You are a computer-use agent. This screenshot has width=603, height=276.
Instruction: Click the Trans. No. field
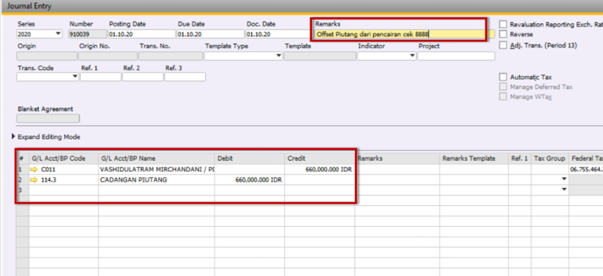point(171,57)
